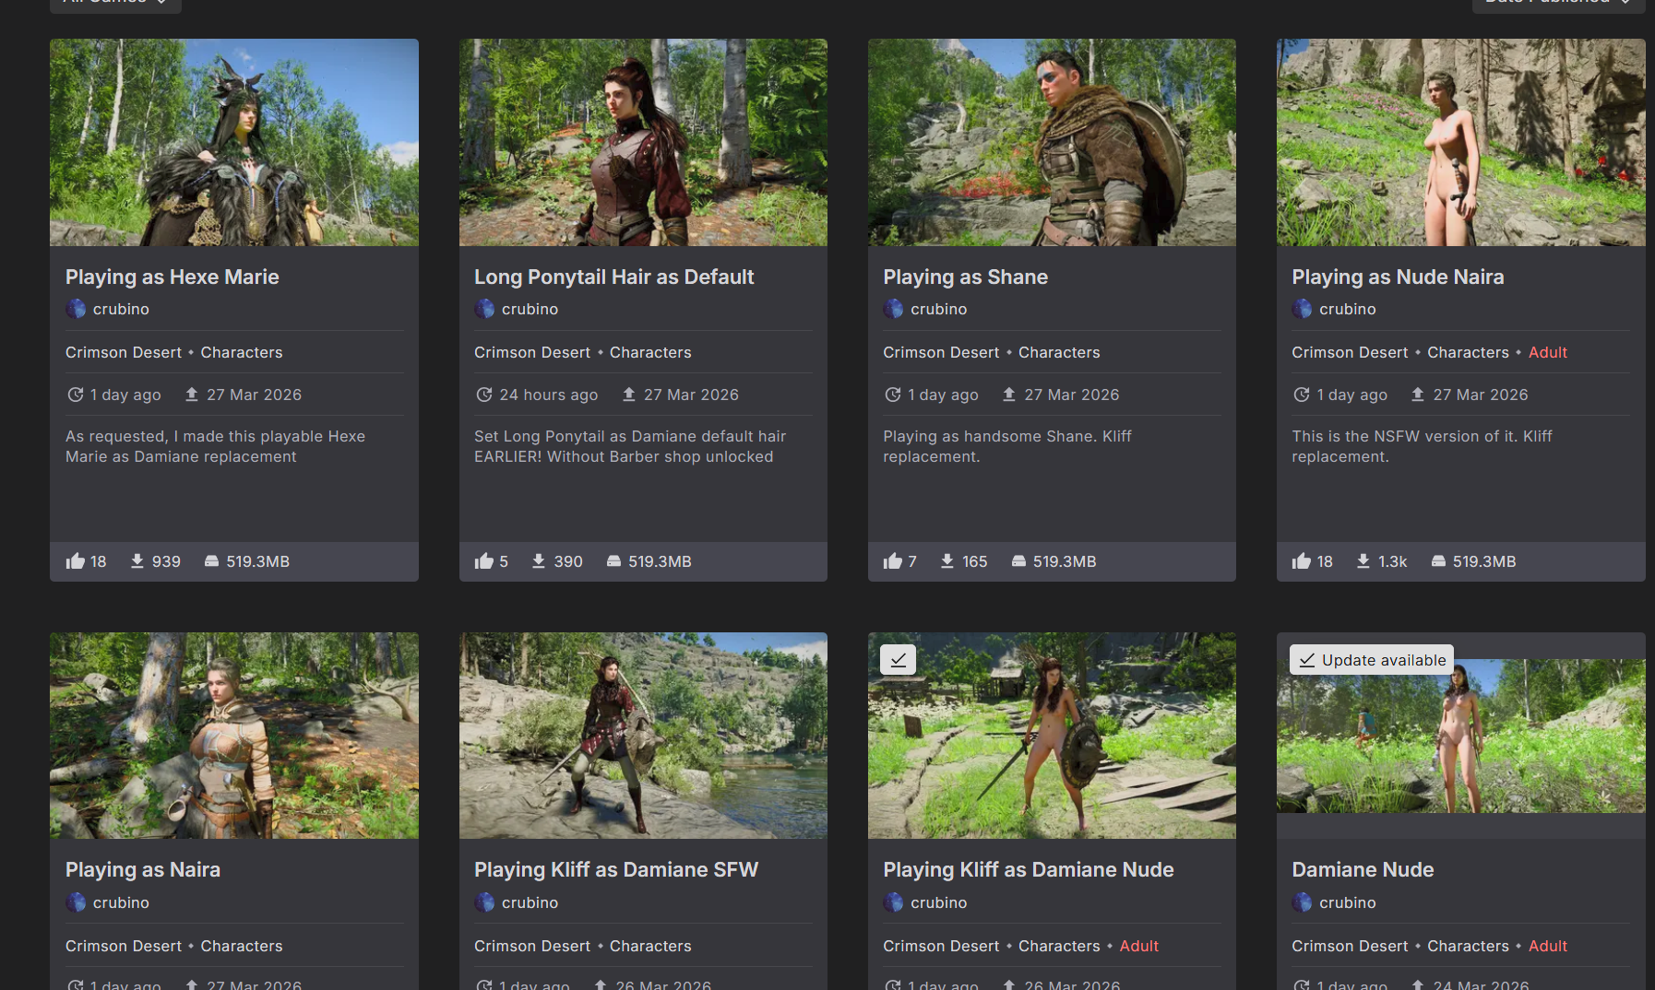Screen dimensions: 1655x990
Task: Open the Playing Kliff as Damiane SFW thumbnail
Action: point(643,736)
